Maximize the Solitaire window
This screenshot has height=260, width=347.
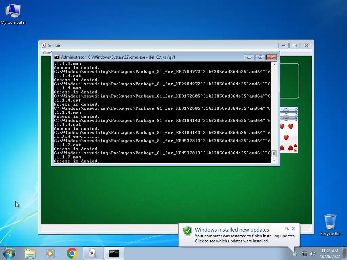[x=294, y=46]
